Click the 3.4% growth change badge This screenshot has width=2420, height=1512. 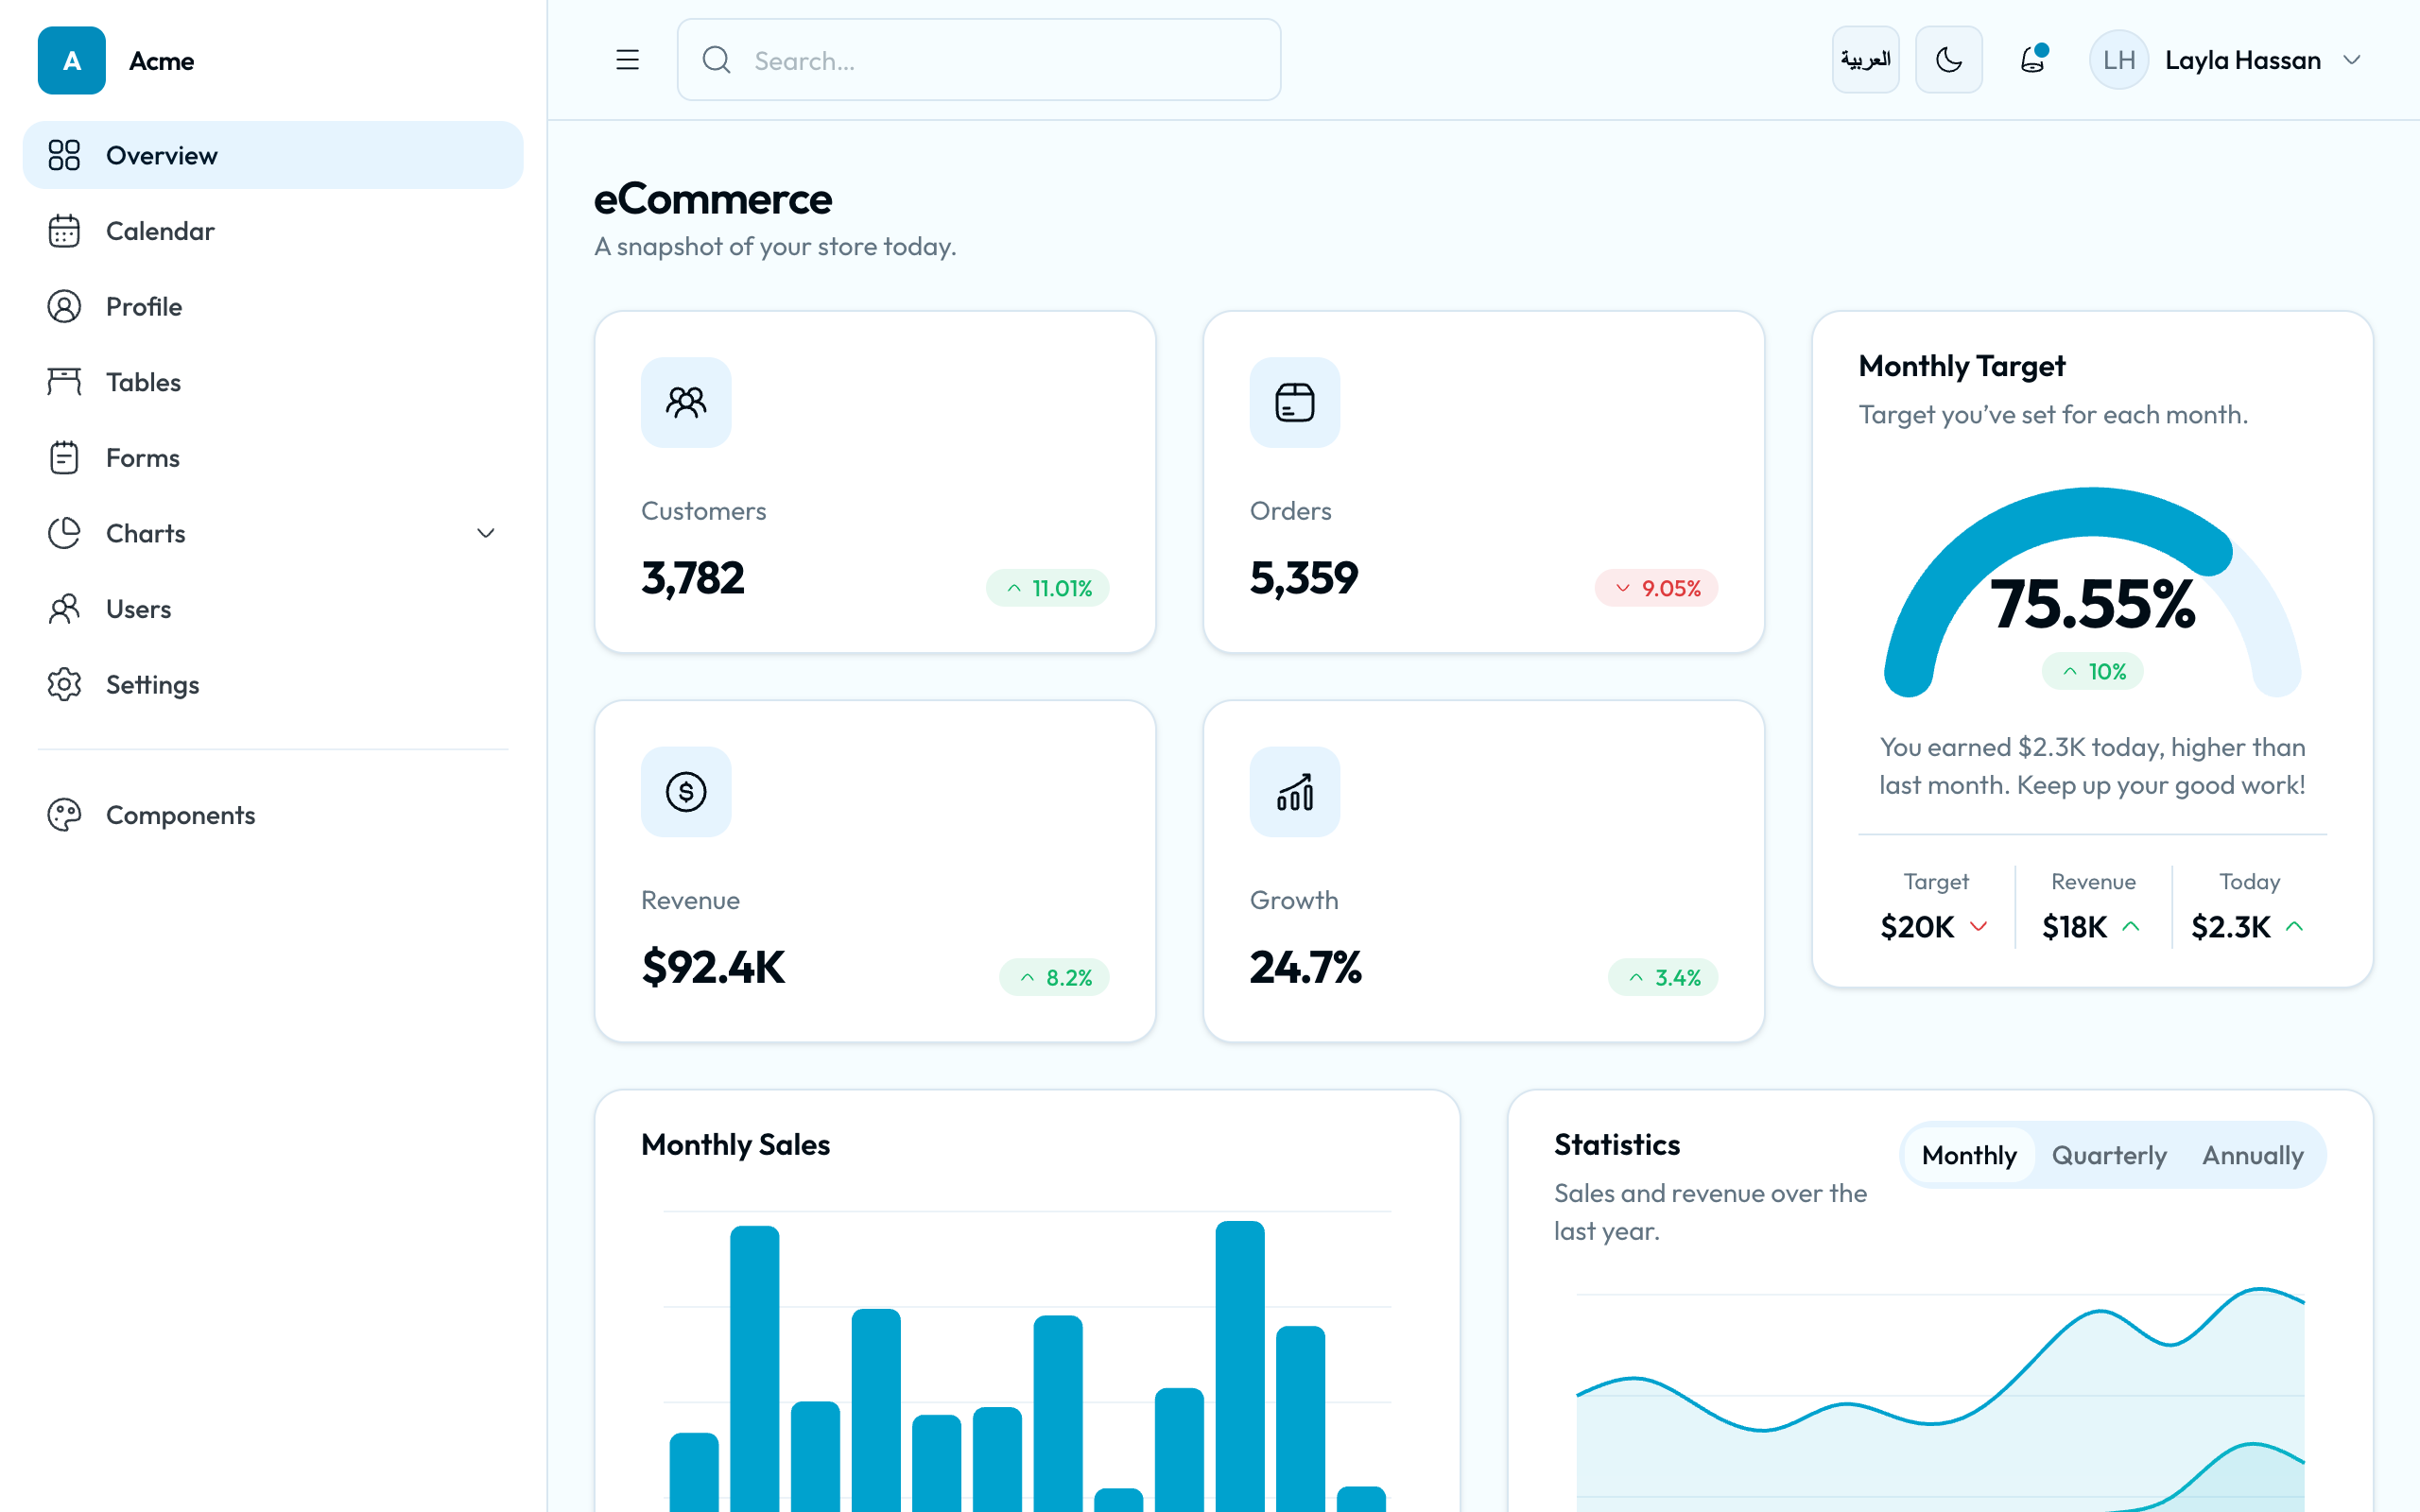coord(1663,977)
